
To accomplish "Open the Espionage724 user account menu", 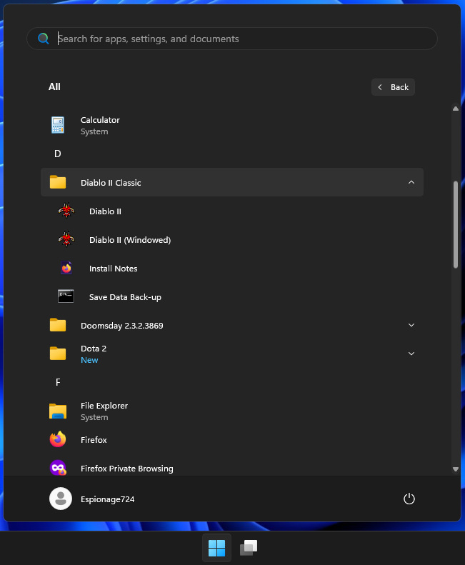I will [92, 499].
